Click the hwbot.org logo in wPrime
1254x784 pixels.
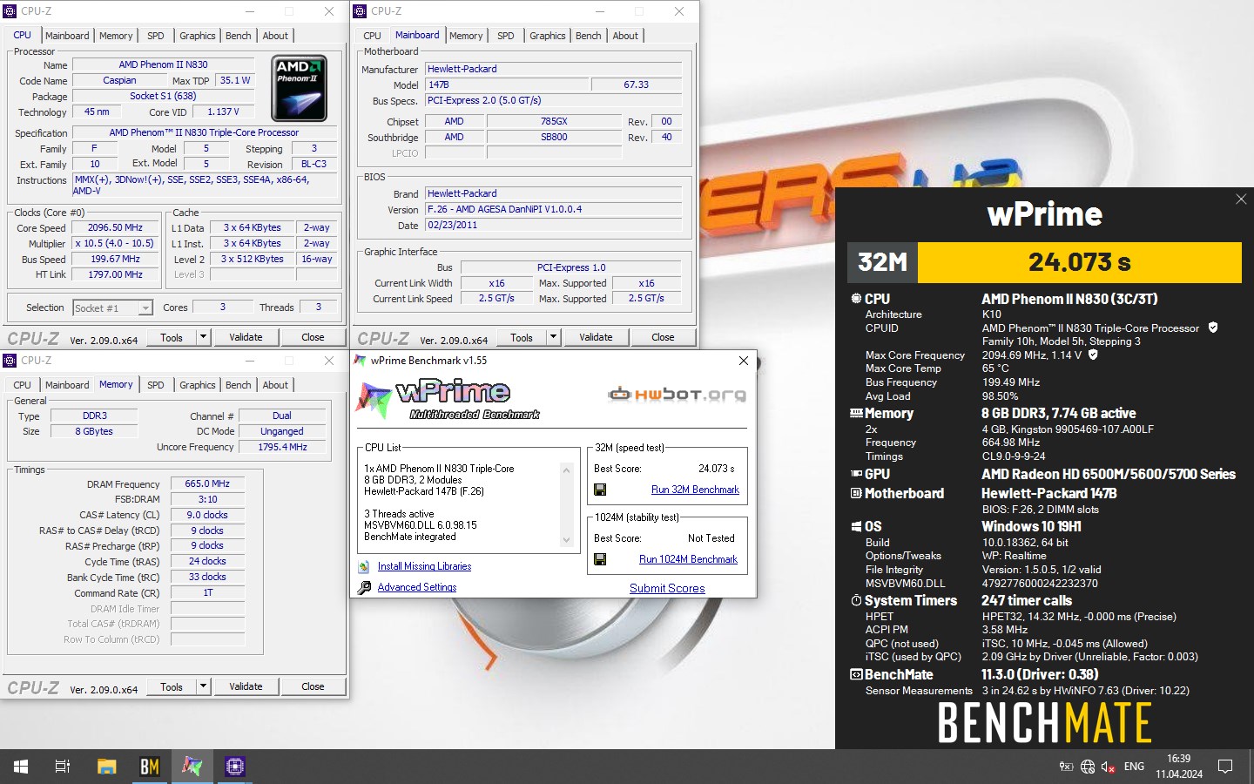pos(677,395)
